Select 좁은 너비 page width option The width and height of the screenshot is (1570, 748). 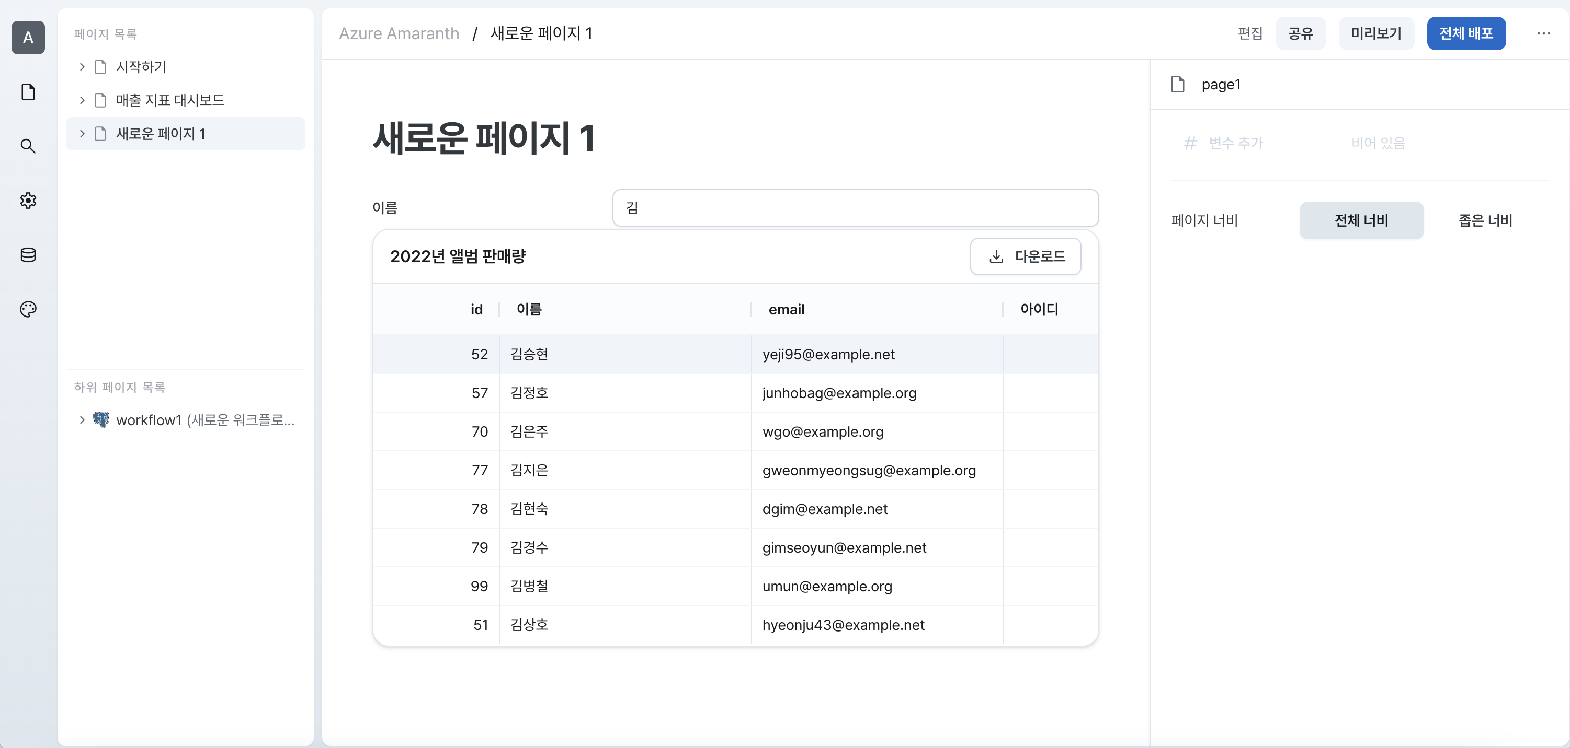pyautogui.click(x=1485, y=220)
